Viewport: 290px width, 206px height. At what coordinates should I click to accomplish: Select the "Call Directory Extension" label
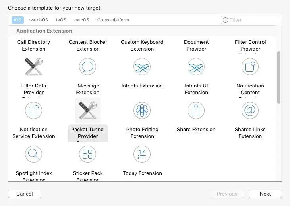[x=34, y=45]
